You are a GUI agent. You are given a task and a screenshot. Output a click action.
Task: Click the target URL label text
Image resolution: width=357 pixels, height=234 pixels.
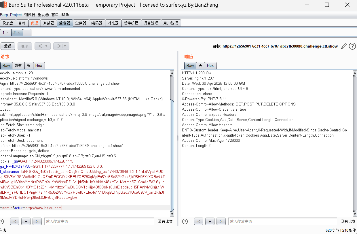click(x=275, y=46)
